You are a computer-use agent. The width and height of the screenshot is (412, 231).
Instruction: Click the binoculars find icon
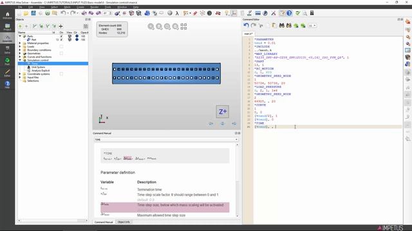click(x=282, y=26)
